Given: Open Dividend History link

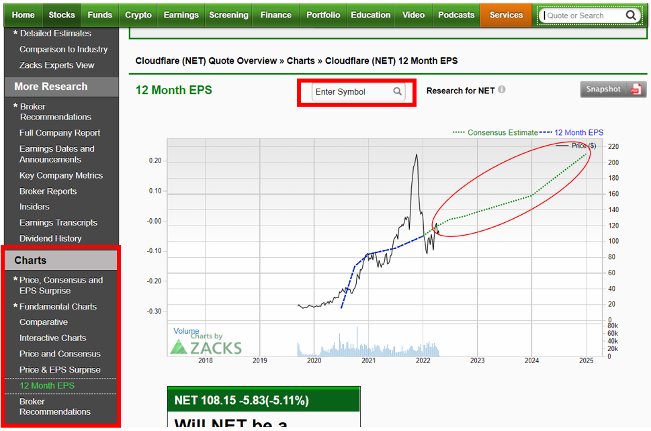Looking at the screenshot, I should tap(50, 238).
